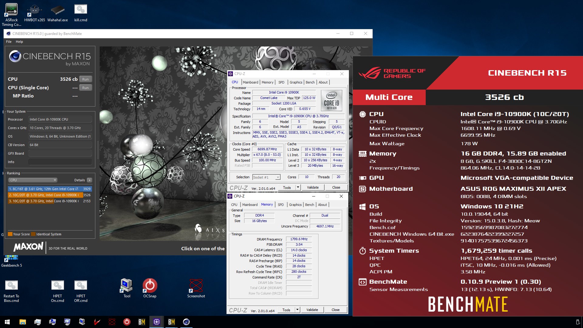The height and width of the screenshot is (328, 583).
Task: Launch Wahaha!.exe desktop icon
Action: [57, 13]
